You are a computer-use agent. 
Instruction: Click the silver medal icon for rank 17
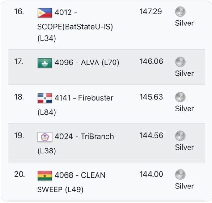(x=180, y=62)
